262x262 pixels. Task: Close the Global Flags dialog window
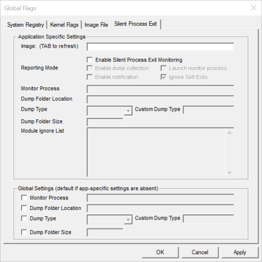253,8
